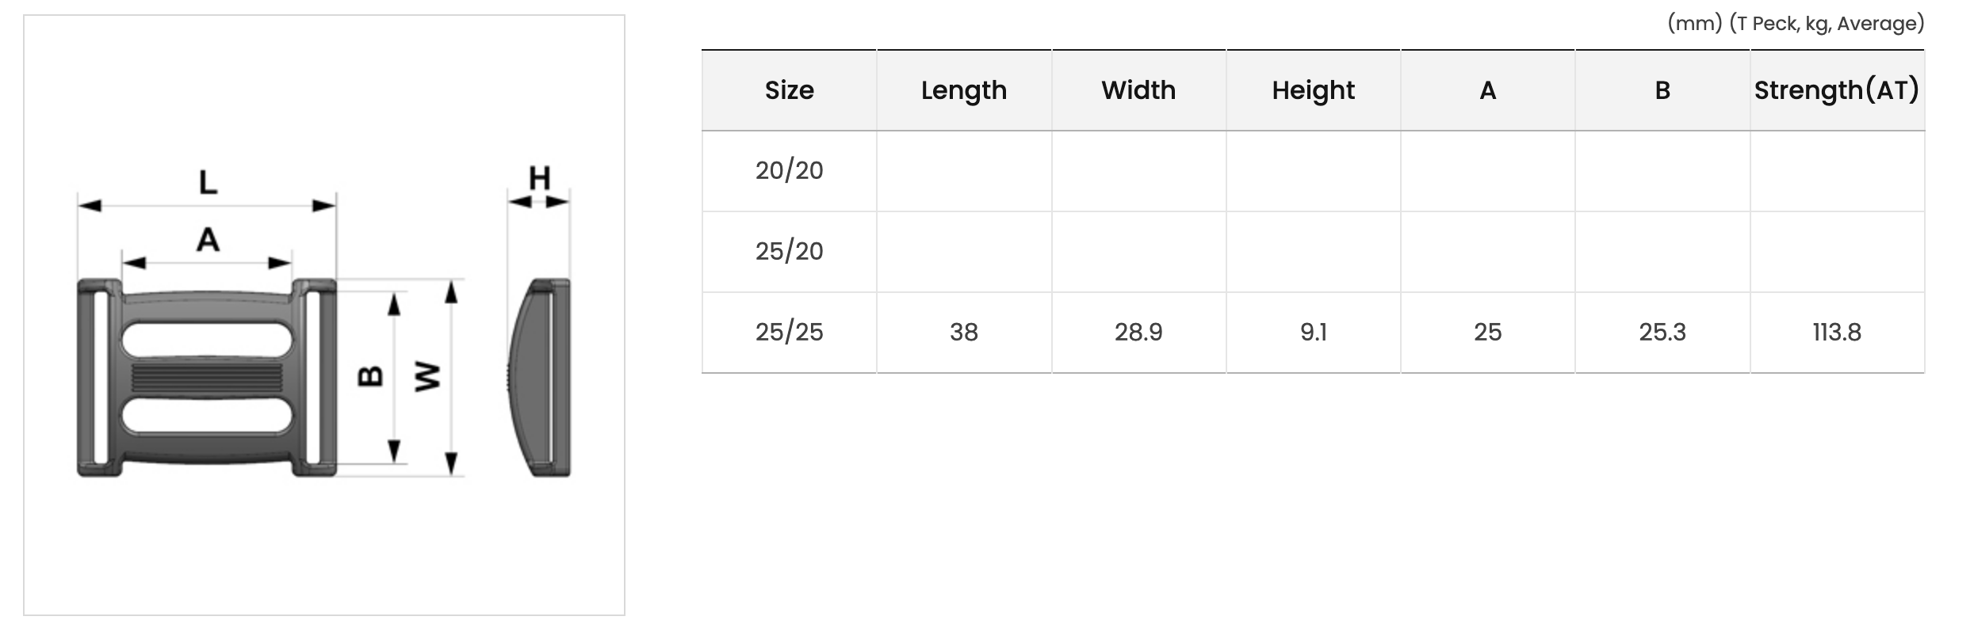Image resolution: width=1974 pixels, height=643 pixels.
Task: Click the H dimension label in diagram
Action: tap(540, 177)
